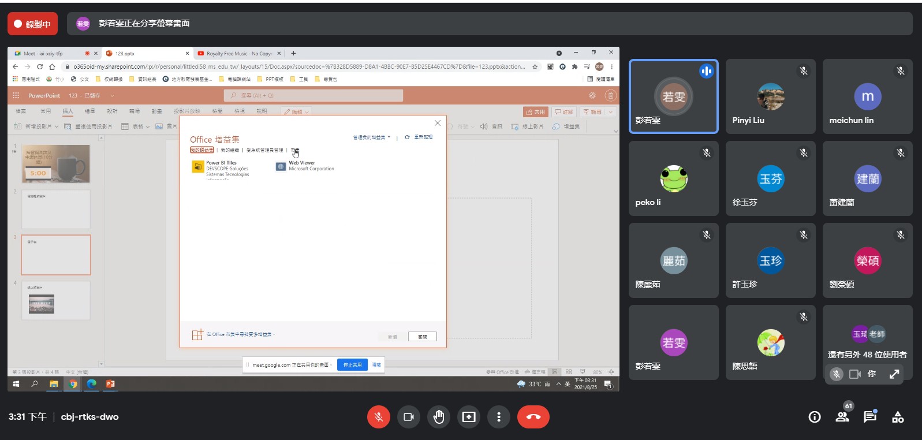Open tile showing 48 other users
This screenshot has width=922, height=440.
[867, 342]
